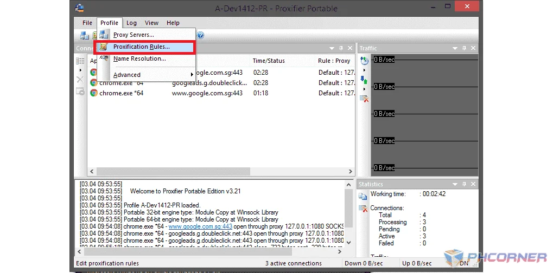Close the Traffic panel

tap(473, 48)
